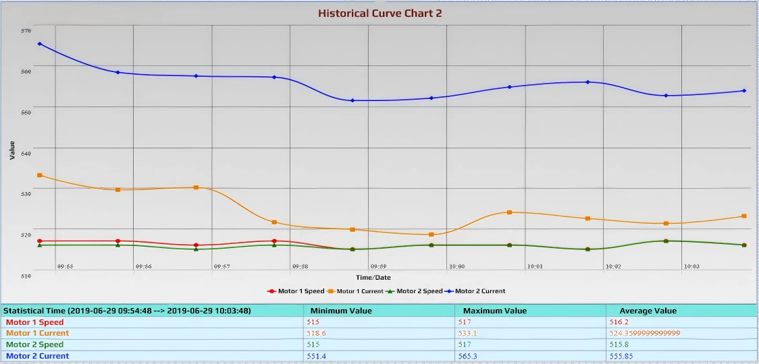
Task: Click the red circle marker in the legend
Action: point(271,291)
